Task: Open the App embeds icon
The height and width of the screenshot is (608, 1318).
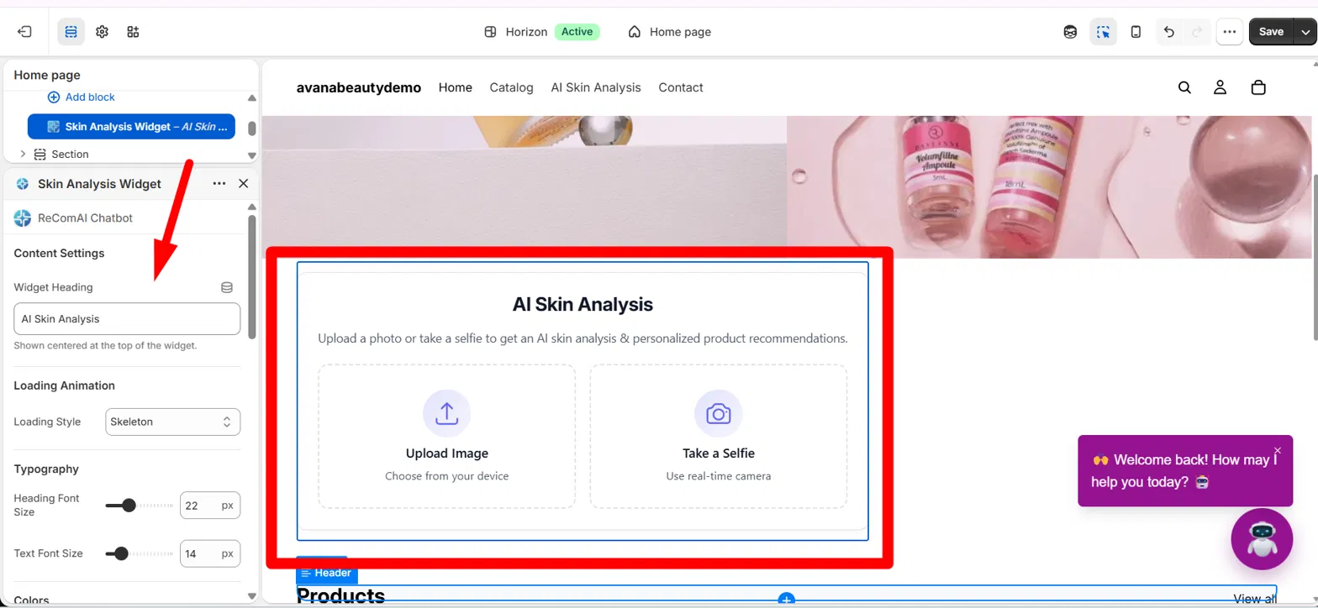Action: pyautogui.click(x=133, y=32)
